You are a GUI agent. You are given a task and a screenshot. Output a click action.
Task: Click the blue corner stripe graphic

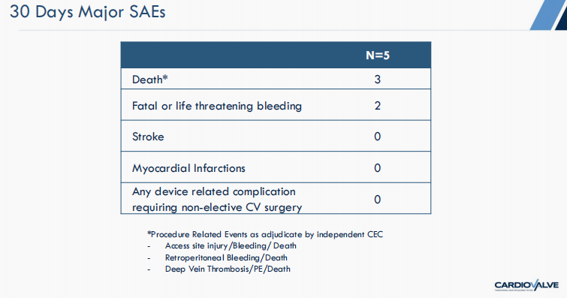(549, 15)
